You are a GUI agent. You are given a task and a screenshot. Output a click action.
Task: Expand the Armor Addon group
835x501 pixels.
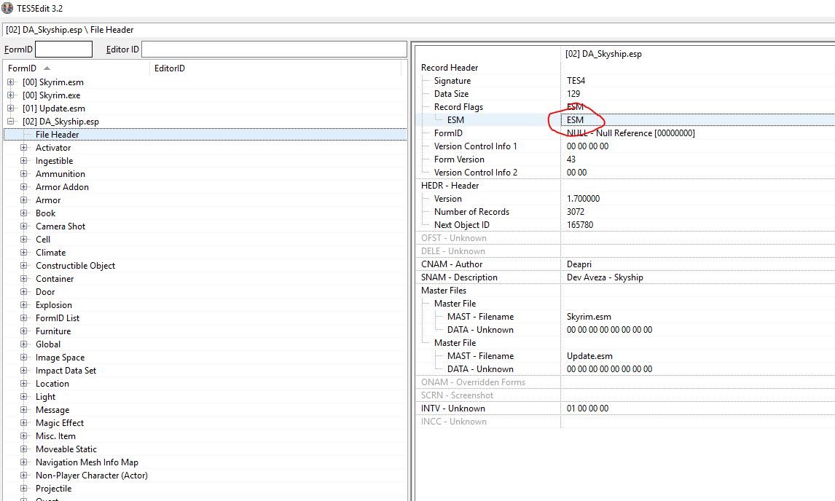click(x=23, y=187)
